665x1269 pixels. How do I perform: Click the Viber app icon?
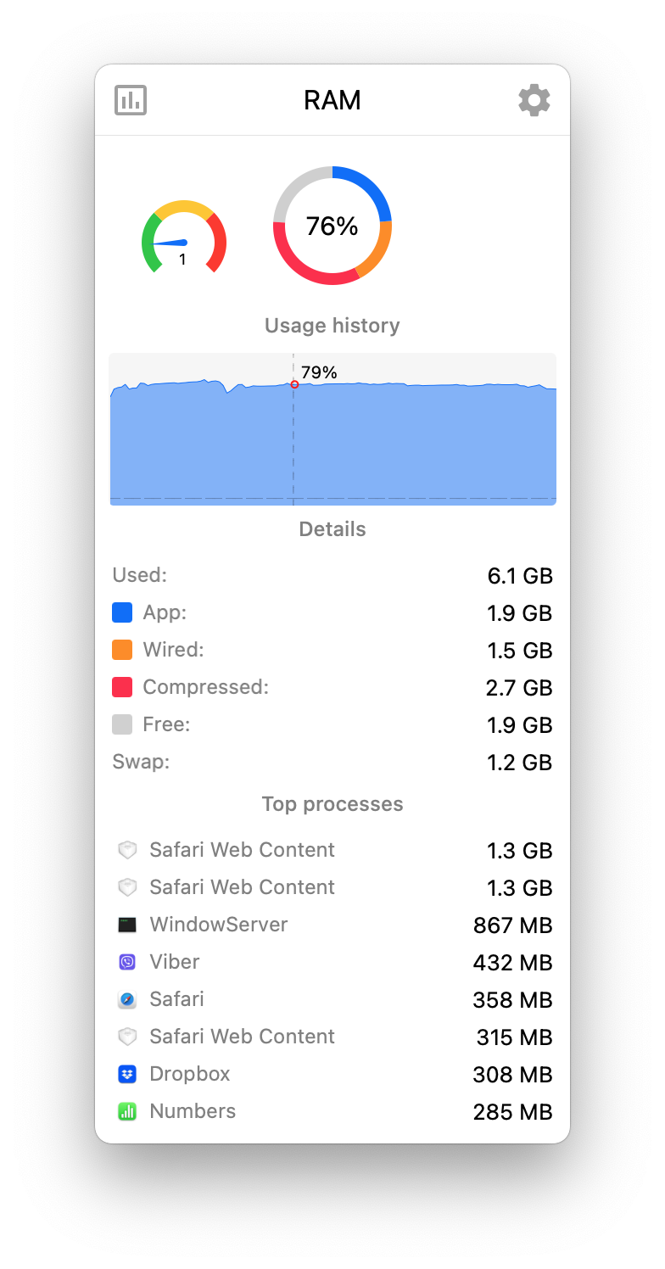pos(127,962)
